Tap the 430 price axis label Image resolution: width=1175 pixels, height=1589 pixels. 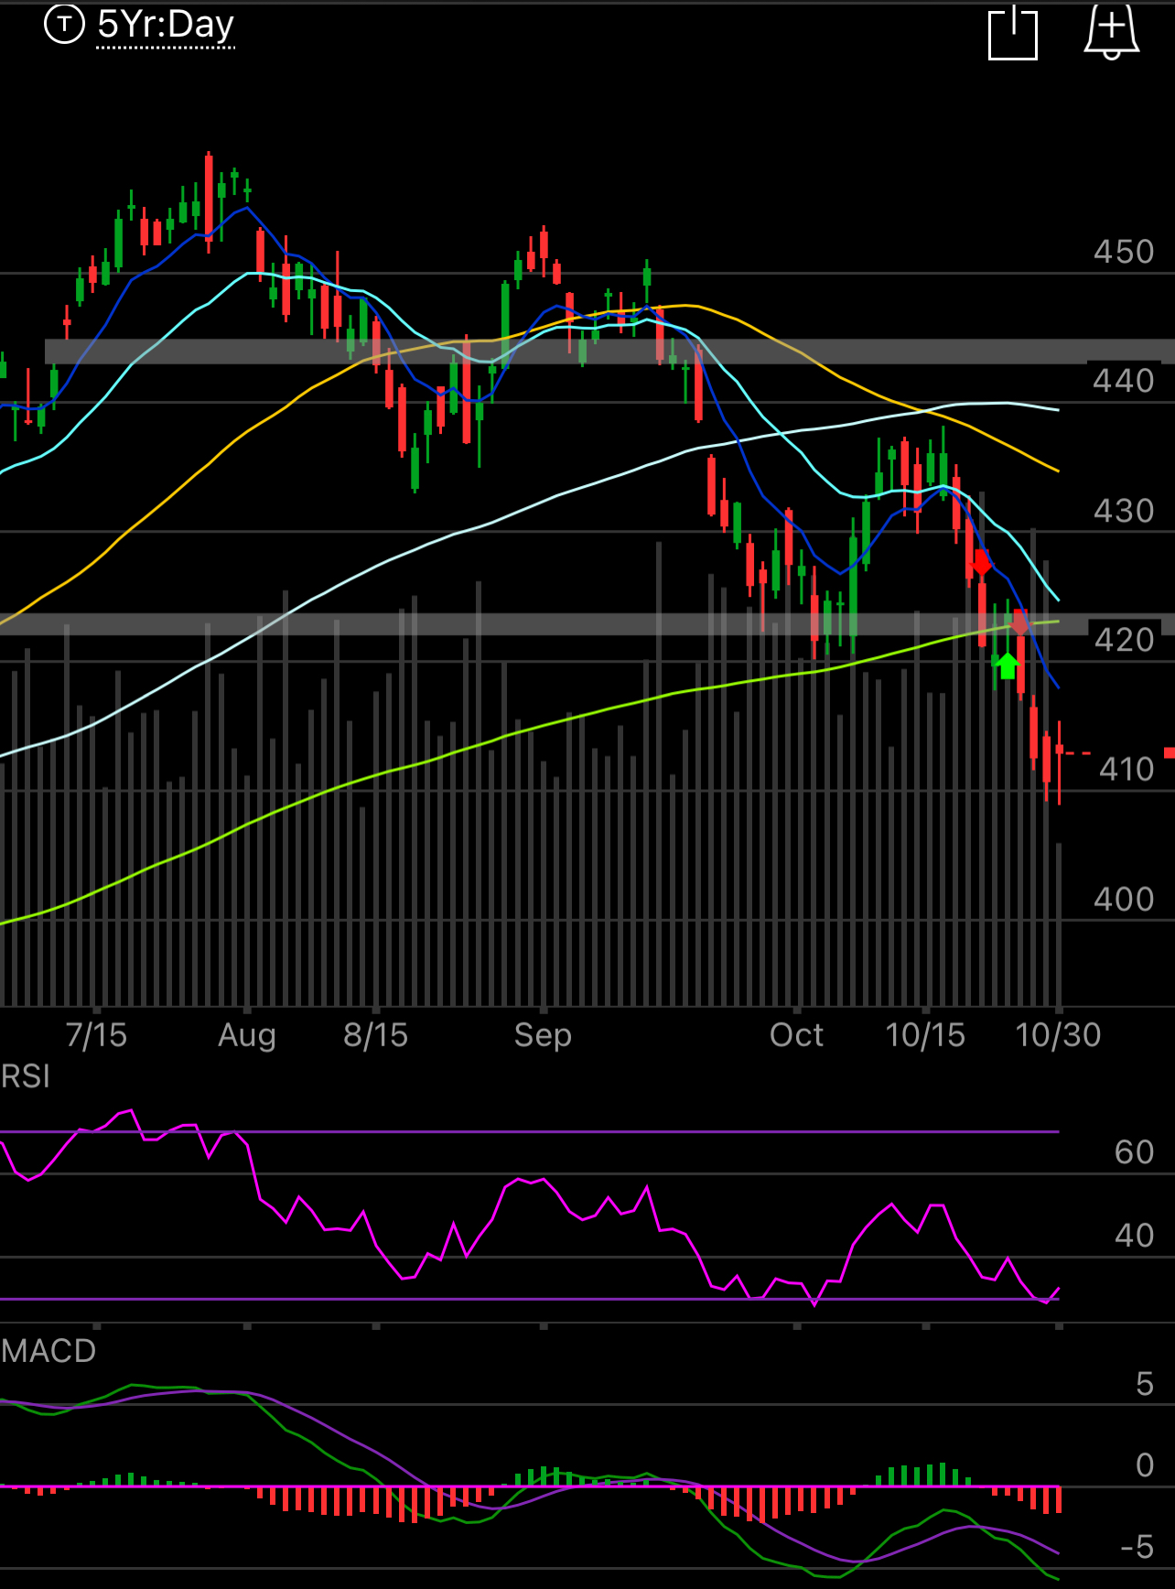[1124, 511]
